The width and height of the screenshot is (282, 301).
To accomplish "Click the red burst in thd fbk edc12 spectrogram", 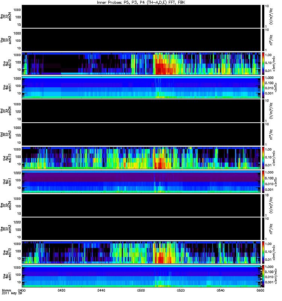I will [x=160, y=163].
